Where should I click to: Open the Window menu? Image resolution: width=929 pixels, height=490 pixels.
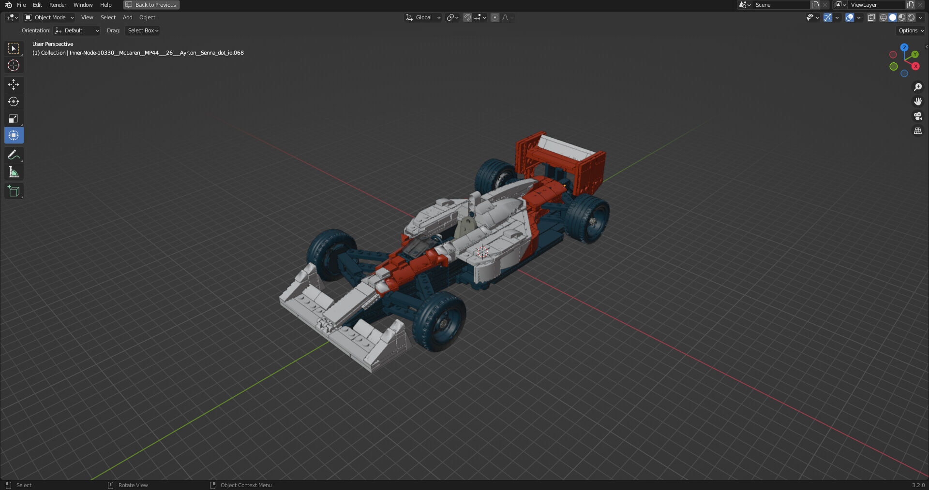pos(83,5)
